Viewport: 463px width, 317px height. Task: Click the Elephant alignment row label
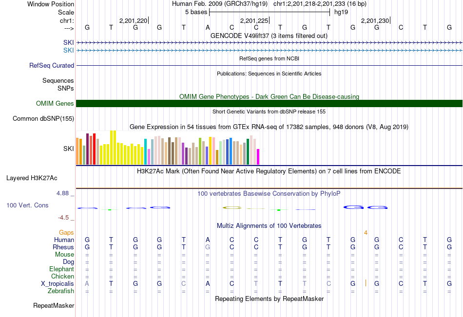tap(61, 269)
